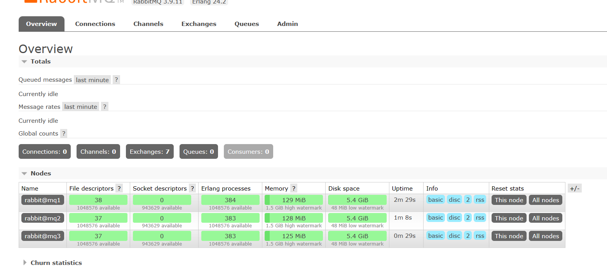Viewport: 607px width, 275px height.
Task: Click the disc tag for rabbit@mq3
Action: coord(455,235)
